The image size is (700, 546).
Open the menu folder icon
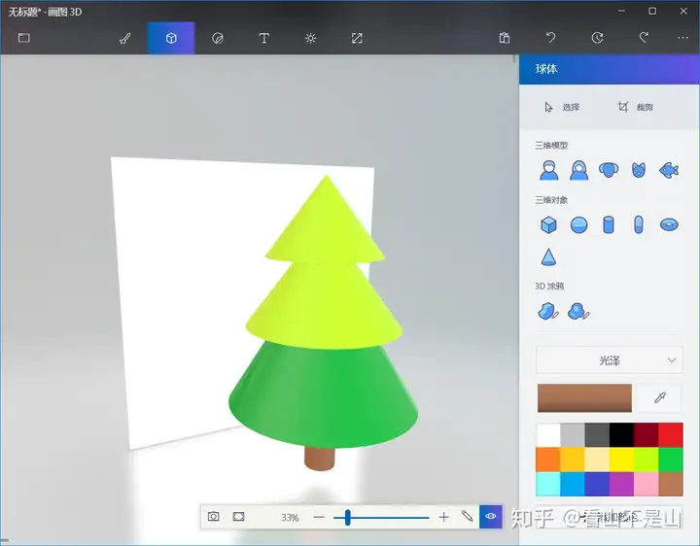pyautogui.click(x=23, y=38)
